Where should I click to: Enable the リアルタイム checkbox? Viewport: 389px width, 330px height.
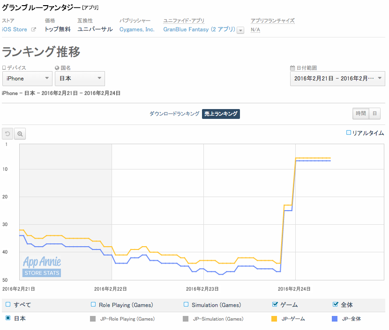pos(349,132)
